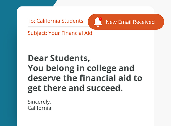Click the white notification bell icon
Image resolution: width=171 pixels, height=126 pixels.
tap(98, 22)
